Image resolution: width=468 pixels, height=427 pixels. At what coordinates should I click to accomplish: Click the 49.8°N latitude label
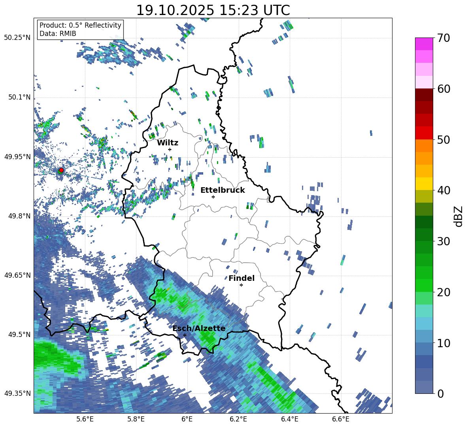click(19, 216)
